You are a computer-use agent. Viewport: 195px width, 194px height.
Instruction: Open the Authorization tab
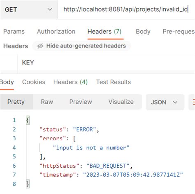tap(56, 32)
